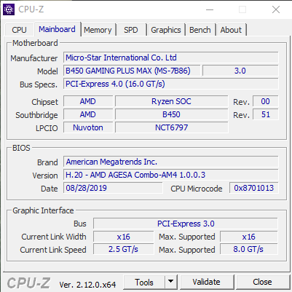Click the CPU-Z title text in the title bar
The width and height of the screenshot is (292, 292).
pos(31,9)
